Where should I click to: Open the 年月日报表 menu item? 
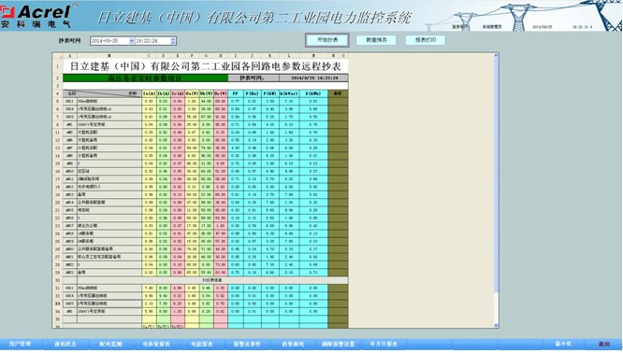[384, 344]
